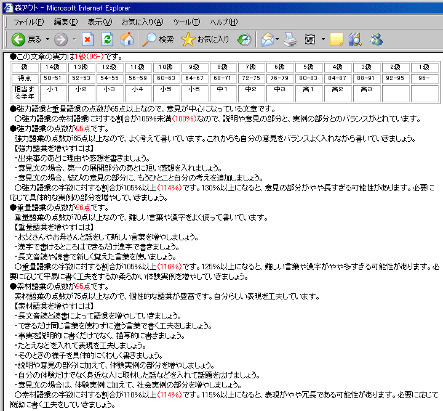Click the red 96点 重量語彙 score
This screenshot has width=443, height=411.
(x=83, y=208)
